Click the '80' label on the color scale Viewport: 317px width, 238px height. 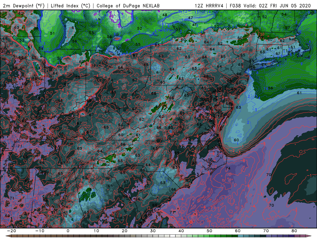point(294,231)
